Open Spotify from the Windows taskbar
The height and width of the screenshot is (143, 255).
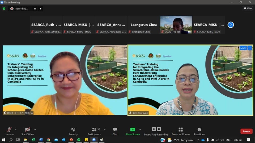tap(79, 140)
